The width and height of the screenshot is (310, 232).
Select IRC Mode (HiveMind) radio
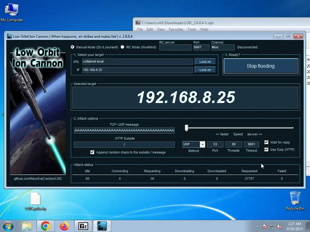tap(122, 47)
